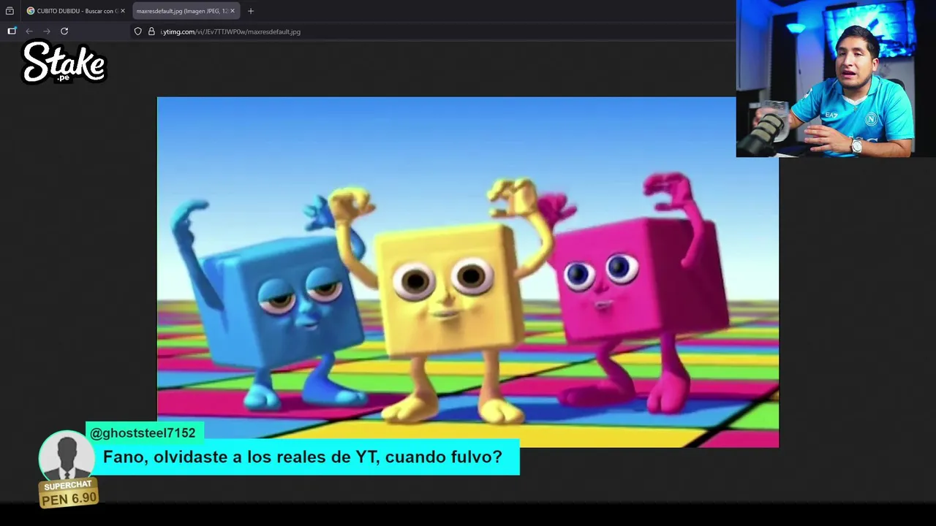The height and width of the screenshot is (526, 936).
Task: Click the tracking protection shield icon
Action: [x=137, y=31]
